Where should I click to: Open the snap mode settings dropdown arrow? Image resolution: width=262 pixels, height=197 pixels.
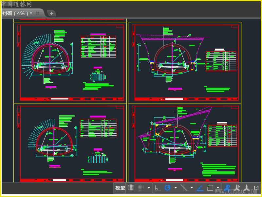pyautogui.click(x=149, y=188)
